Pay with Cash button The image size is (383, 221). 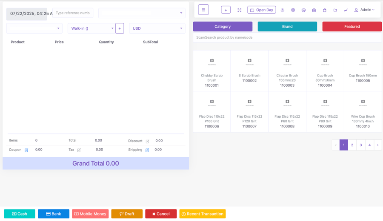[20, 214]
